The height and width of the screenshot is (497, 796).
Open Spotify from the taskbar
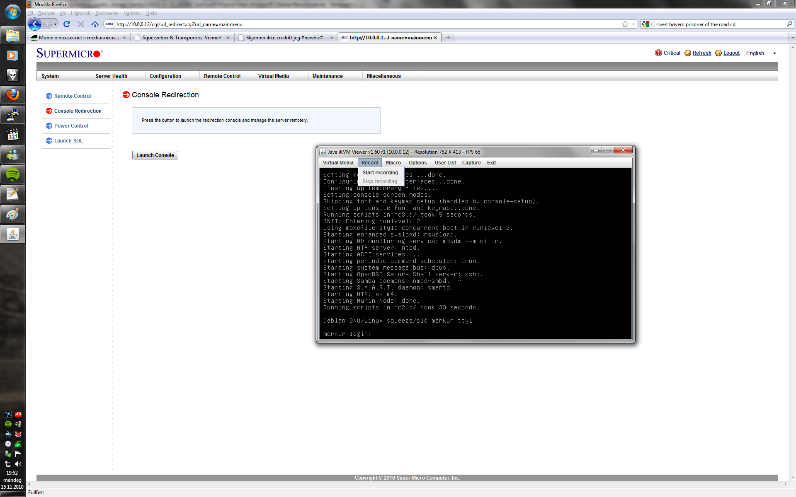[12, 175]
